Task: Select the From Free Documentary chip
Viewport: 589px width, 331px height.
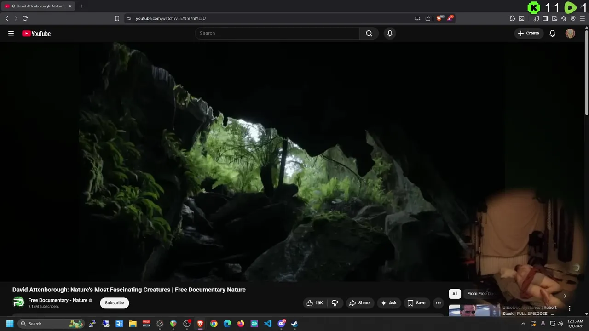Action: click(x=481, y=294)
